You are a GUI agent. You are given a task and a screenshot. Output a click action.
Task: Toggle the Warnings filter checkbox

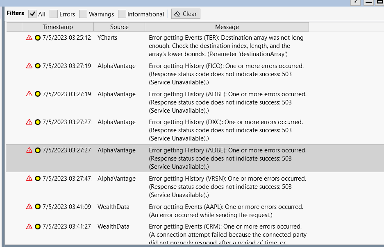(83, 14)
